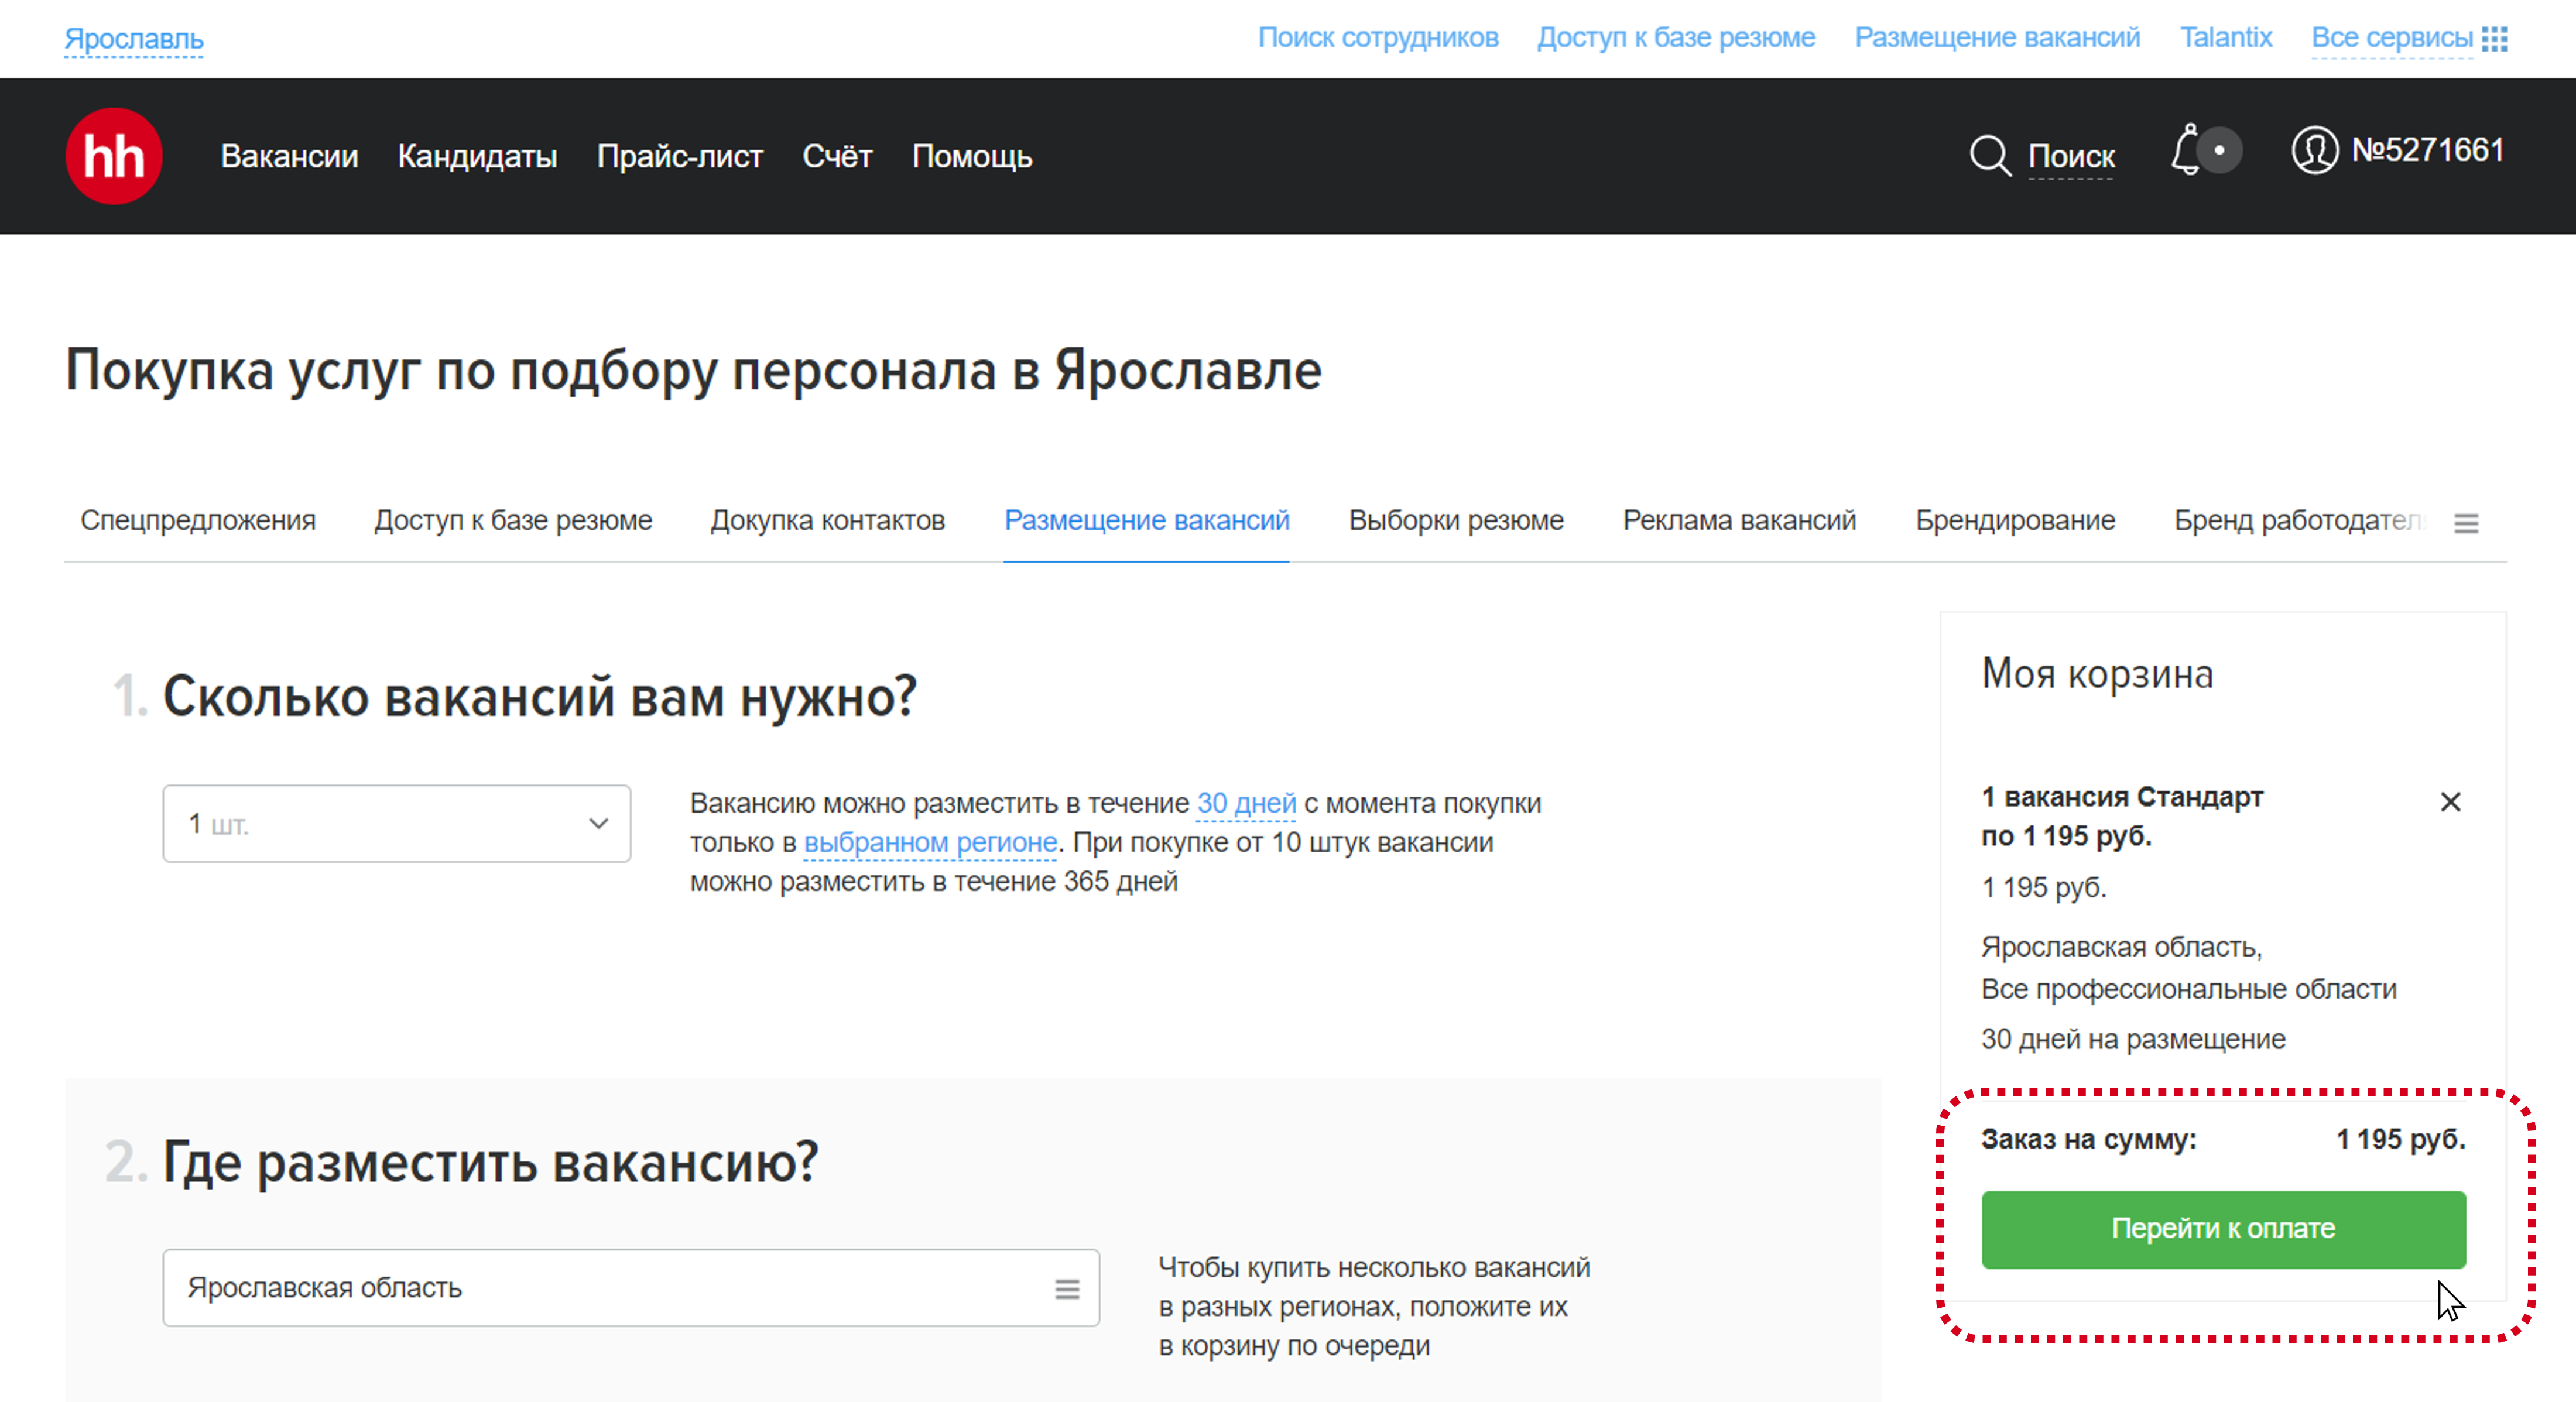
Task: Open the Ярославская область region selector
Action: [x=631, y=1288]
